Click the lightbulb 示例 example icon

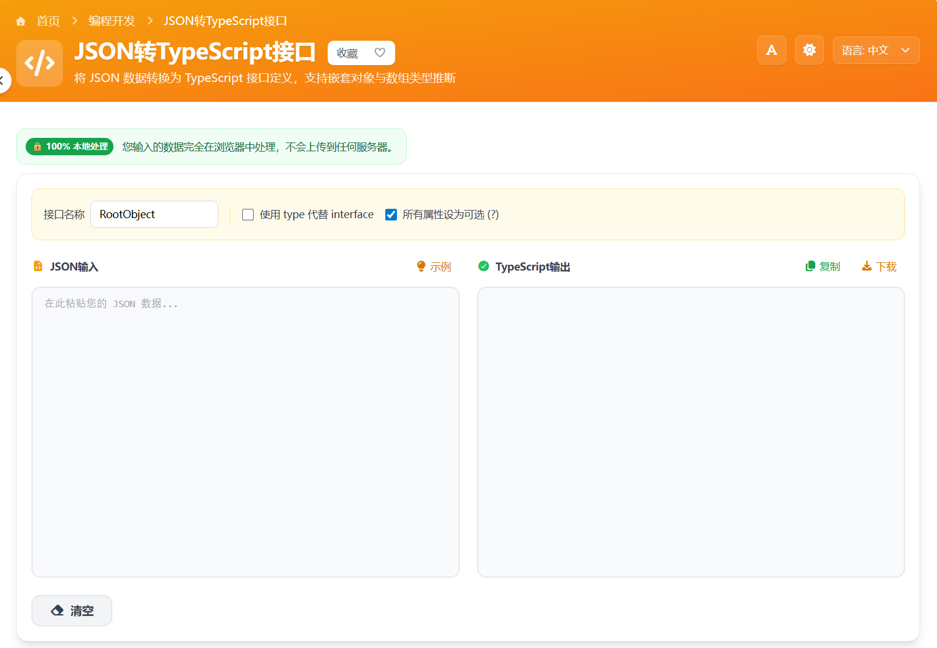(421, 266)
